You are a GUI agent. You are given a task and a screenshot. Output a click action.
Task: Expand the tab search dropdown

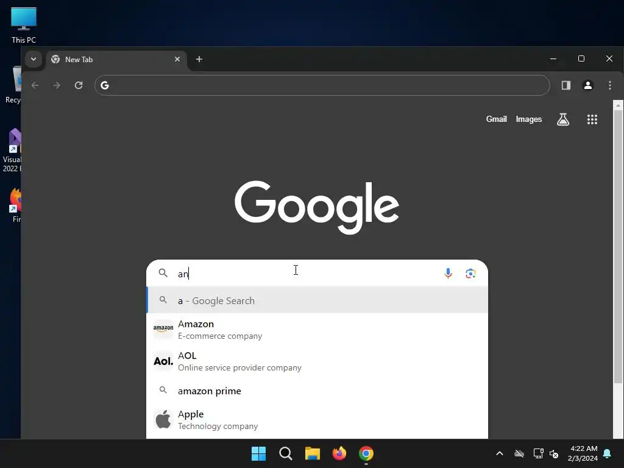34,59
